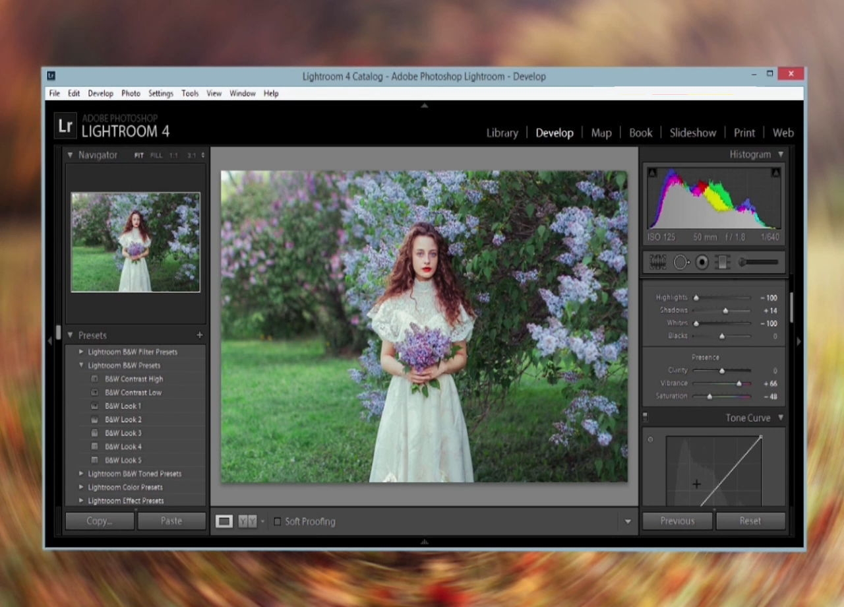Click the plus icon to create preset

200,335
